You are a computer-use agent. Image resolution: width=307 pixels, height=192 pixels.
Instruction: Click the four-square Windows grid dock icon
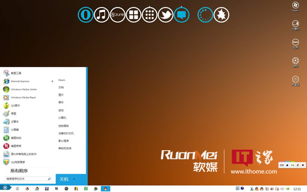click(x=133, y=15)
